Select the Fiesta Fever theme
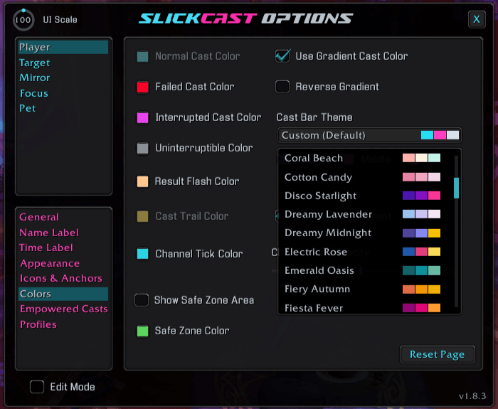Image resolution: width=498 pixels, height=409 pixels. coord(362,308)
